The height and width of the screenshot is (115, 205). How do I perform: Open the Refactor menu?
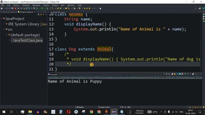pyautogui.click(x=26, y=5)
